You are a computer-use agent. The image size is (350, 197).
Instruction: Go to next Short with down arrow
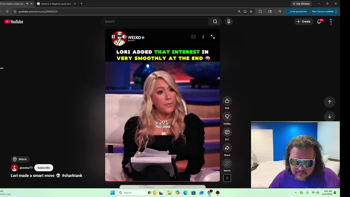tap(329, 117)
